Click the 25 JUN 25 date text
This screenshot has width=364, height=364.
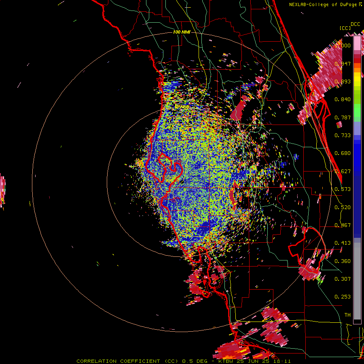pos(253,361)
